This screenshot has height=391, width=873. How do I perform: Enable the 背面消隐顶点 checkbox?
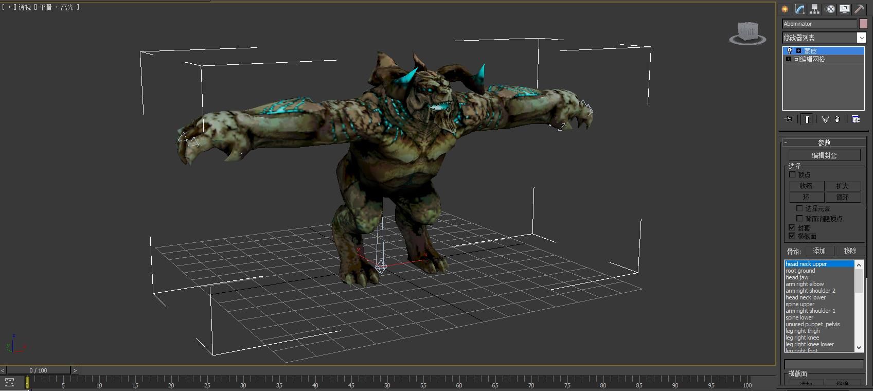tap(799, 219)
